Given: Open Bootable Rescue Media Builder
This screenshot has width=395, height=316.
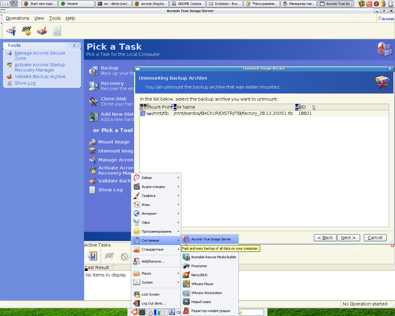Looking at the screenshot, I should (210, 257).
